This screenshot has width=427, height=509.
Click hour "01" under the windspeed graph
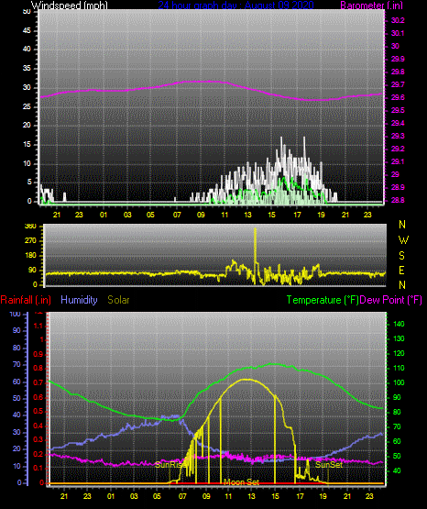[x=104, y=215]
